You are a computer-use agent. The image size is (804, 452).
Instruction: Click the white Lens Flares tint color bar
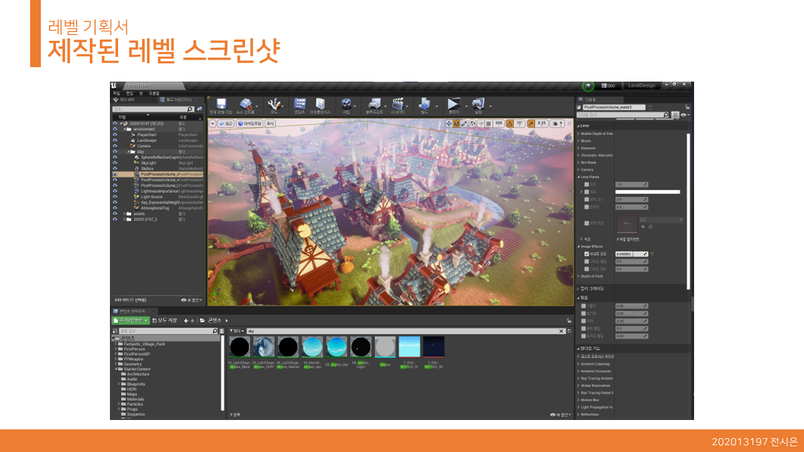tap(648, 192)
